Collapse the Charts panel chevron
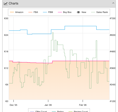Image resolution: width=118 pixels, height=112 pixels. pyautogui.click(x=113, y=3)
